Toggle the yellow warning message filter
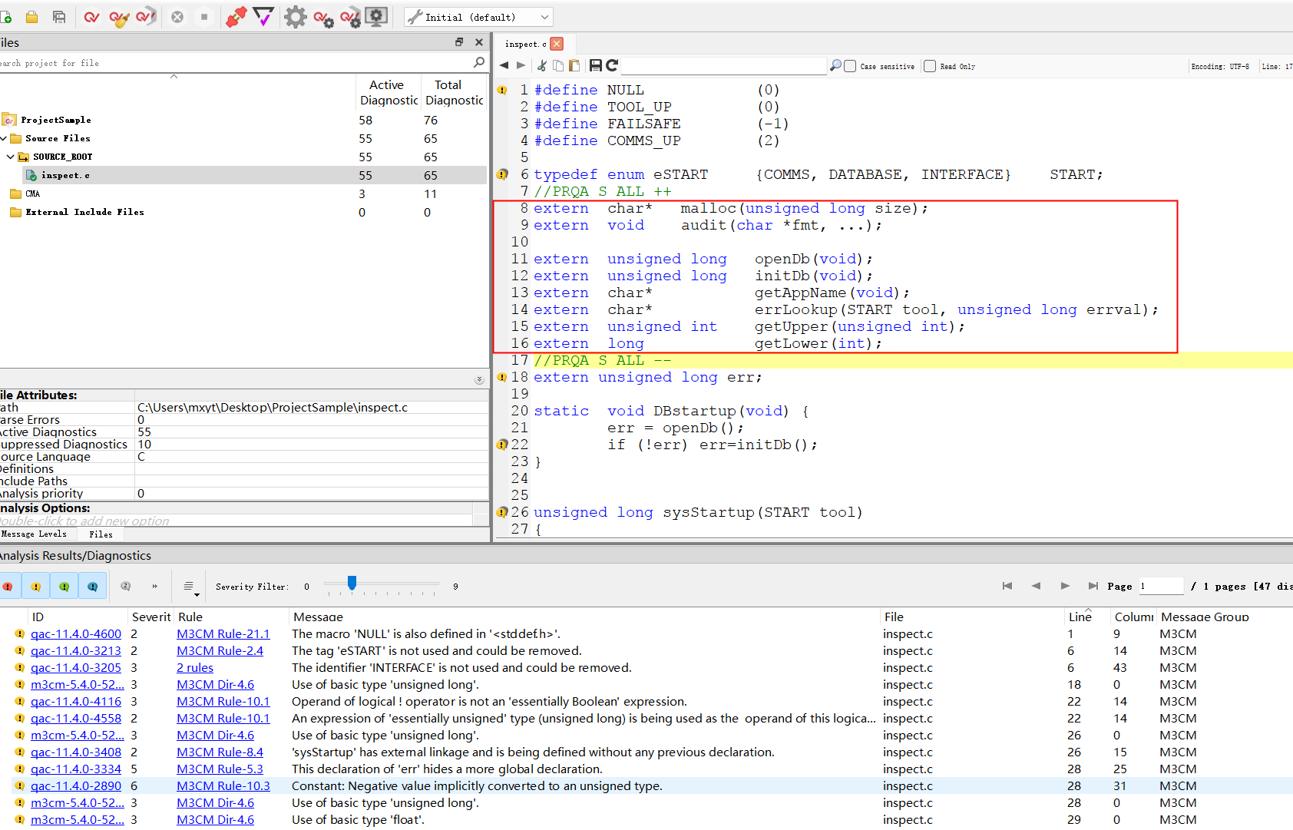Image resolution: width=1293 pixels, height=830 pixels. [x=36, y=587]
